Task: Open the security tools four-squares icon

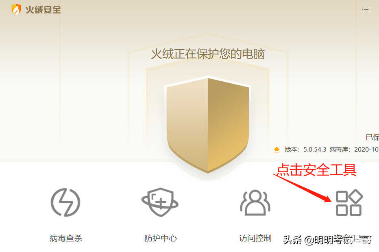Action: [x=349, y=202]
